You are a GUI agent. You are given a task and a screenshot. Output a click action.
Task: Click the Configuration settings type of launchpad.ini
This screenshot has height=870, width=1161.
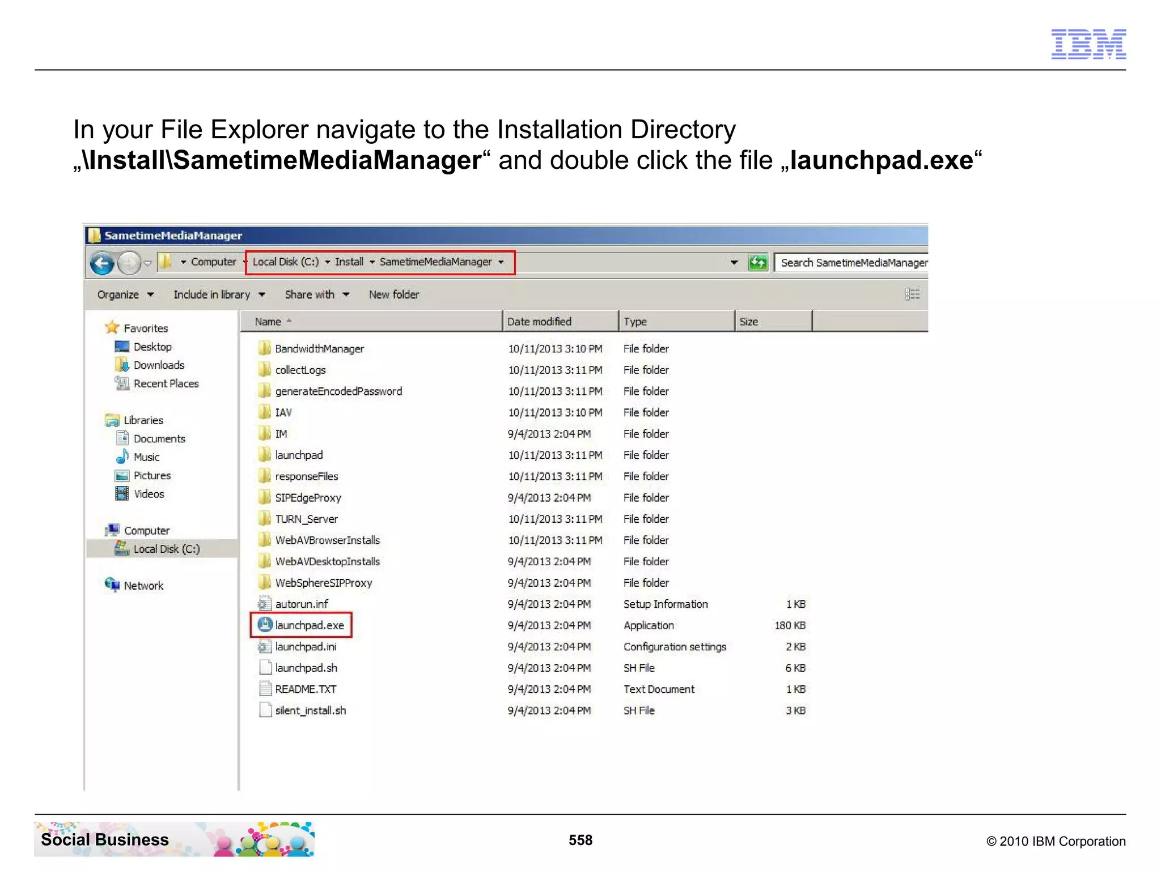675,647
